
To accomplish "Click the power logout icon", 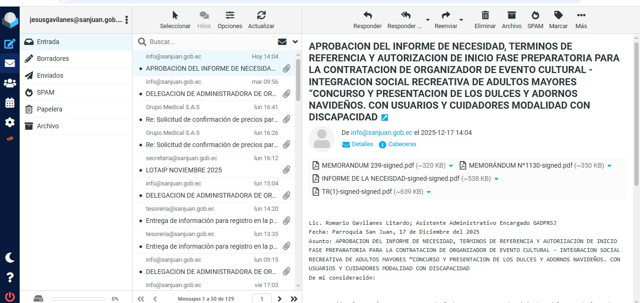I will pos(10,296).
